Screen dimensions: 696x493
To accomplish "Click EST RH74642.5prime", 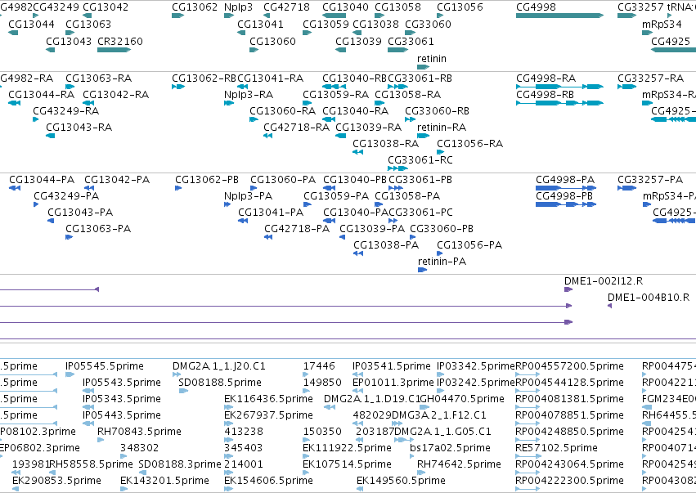I will tap(459, 464).
